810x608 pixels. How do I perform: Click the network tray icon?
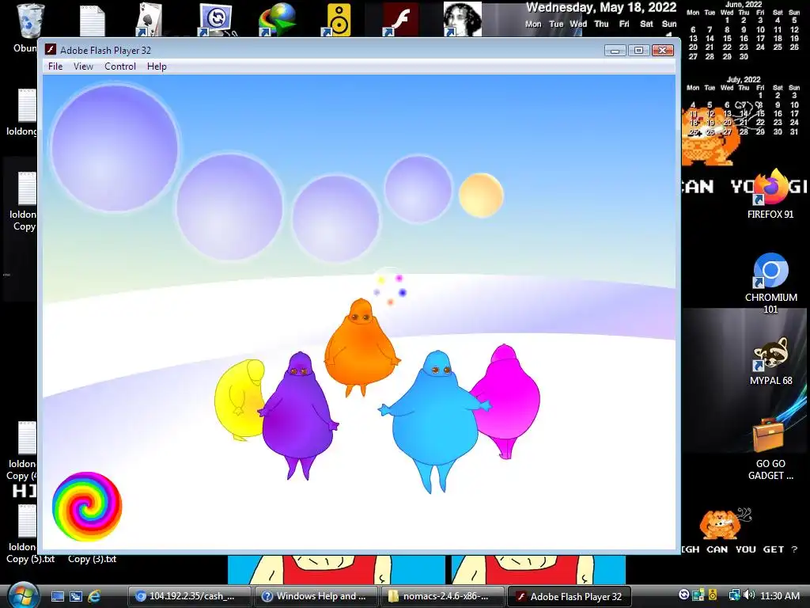733,595
